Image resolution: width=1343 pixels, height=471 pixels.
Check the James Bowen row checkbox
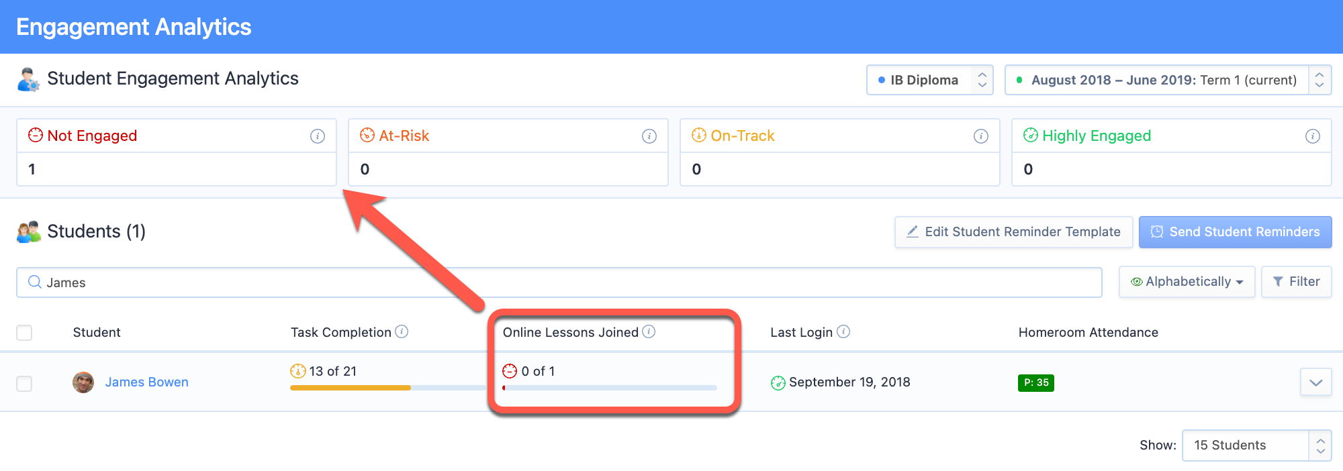(24, 384)
